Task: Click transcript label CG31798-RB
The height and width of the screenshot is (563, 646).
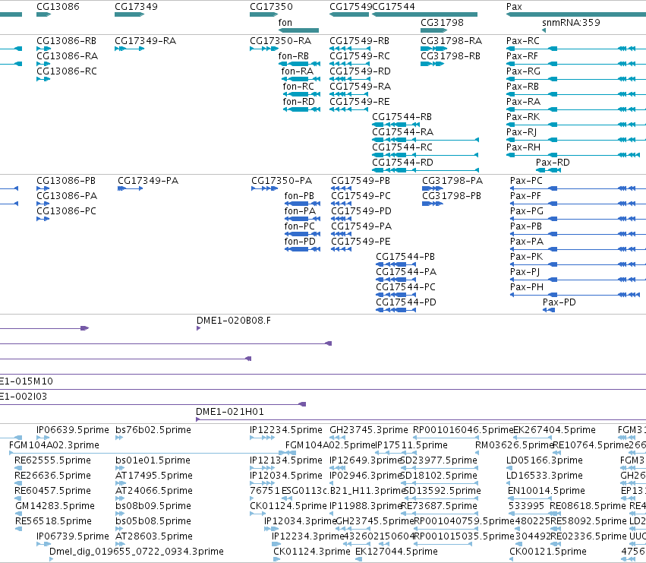Action: tap(450, 56)
